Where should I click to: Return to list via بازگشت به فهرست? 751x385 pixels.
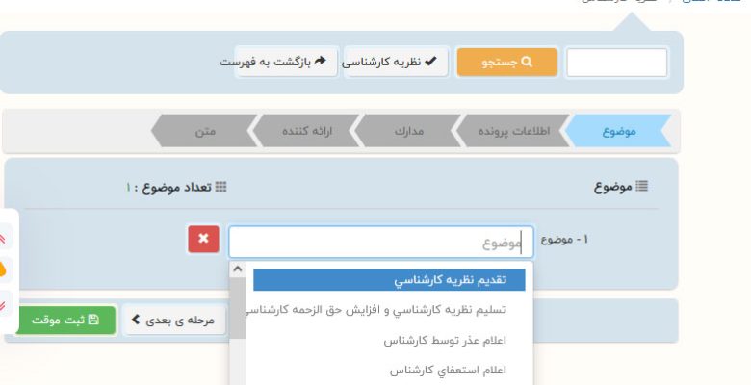pos(285,62)
